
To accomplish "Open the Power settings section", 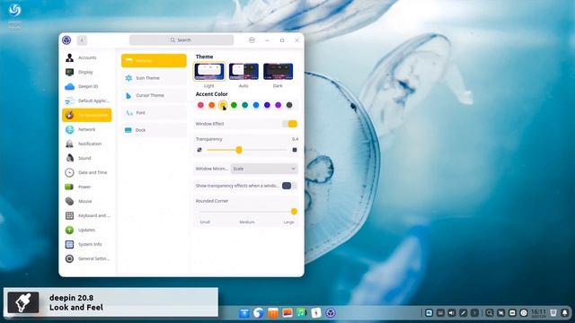I will (x=87, y=187).
